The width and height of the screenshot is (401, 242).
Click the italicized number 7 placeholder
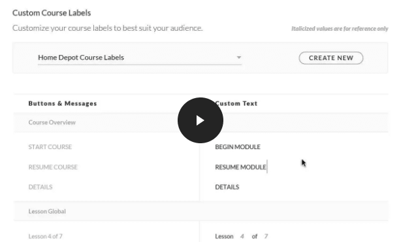pyautogui.click(x=266, y=236)
